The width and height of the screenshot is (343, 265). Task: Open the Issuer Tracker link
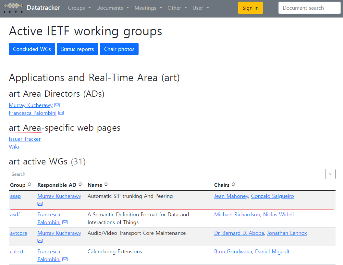pos(25,139)
